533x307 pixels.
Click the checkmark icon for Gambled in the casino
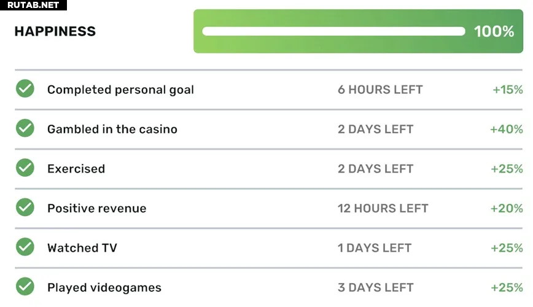click(x=25, y=128)
